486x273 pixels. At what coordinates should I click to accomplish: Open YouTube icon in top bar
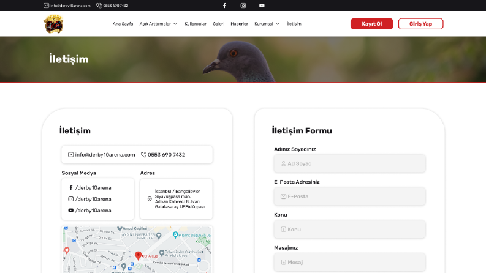pos(262,6)
